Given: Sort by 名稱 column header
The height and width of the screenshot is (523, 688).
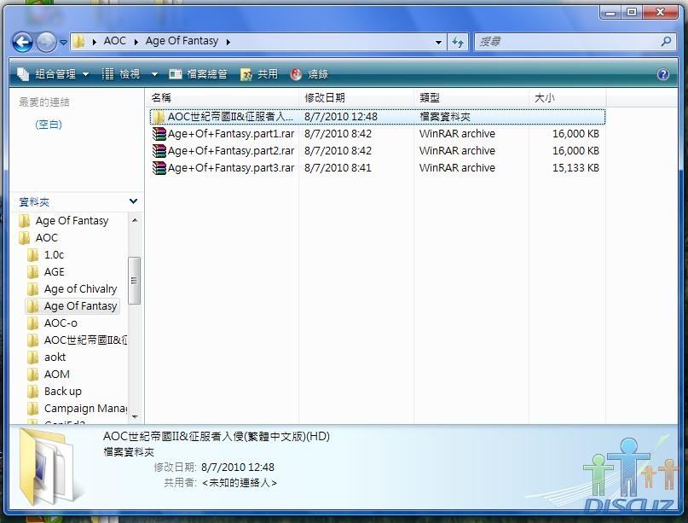Looking at the screenshot, I should tap(223, 97).
